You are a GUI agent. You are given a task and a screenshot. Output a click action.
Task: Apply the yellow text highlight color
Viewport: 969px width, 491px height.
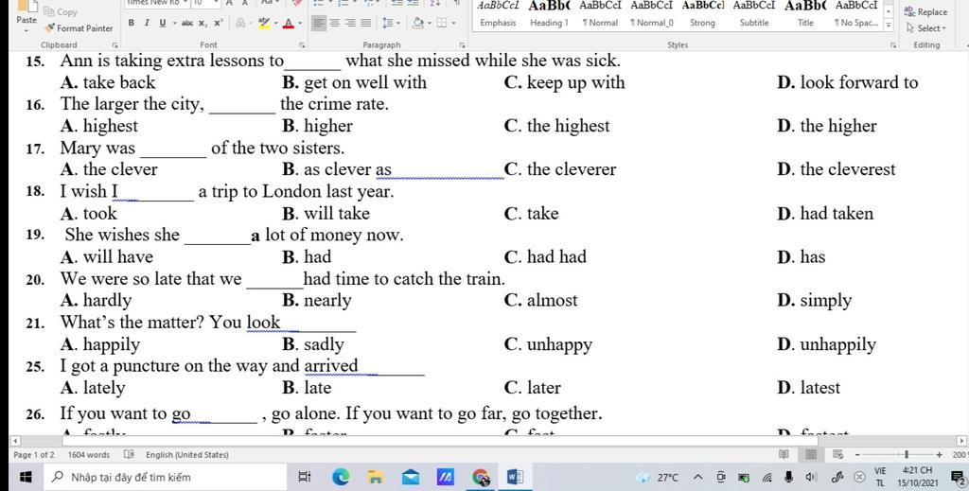coord(264,23)
